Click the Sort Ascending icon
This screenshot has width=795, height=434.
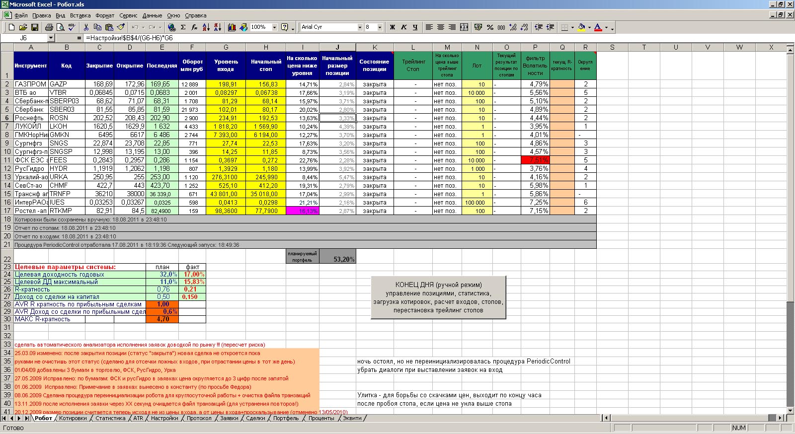point(206,27)
